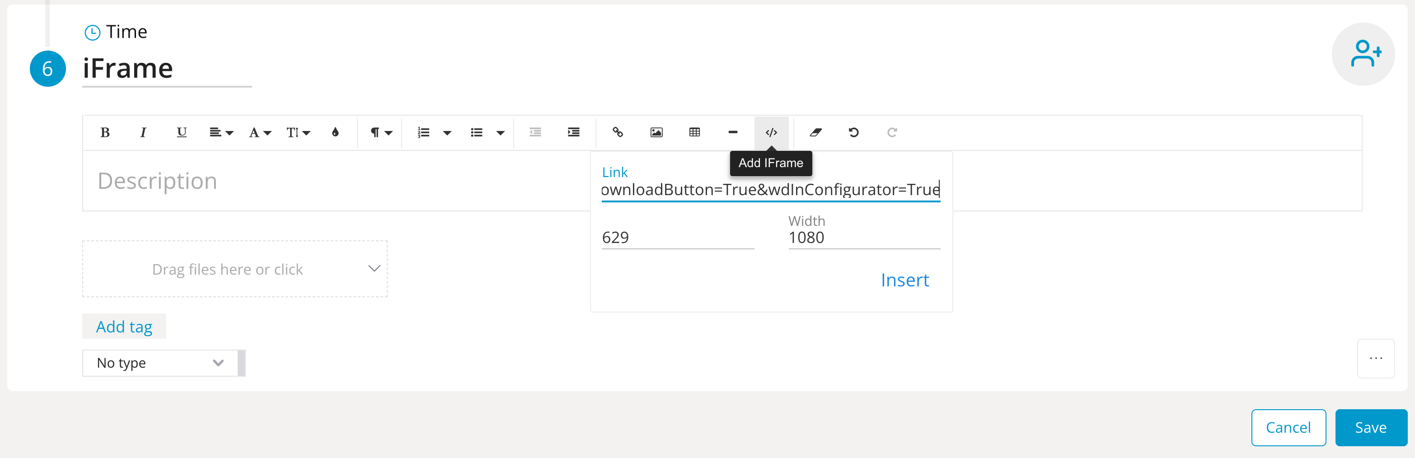Image resolution: width=1415 pixels, height=458 pixels.
Task: Click the Add tag link
Action: coord(124,326)
